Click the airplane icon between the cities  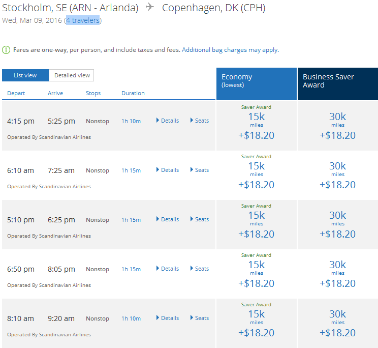(x=149, y=8)
